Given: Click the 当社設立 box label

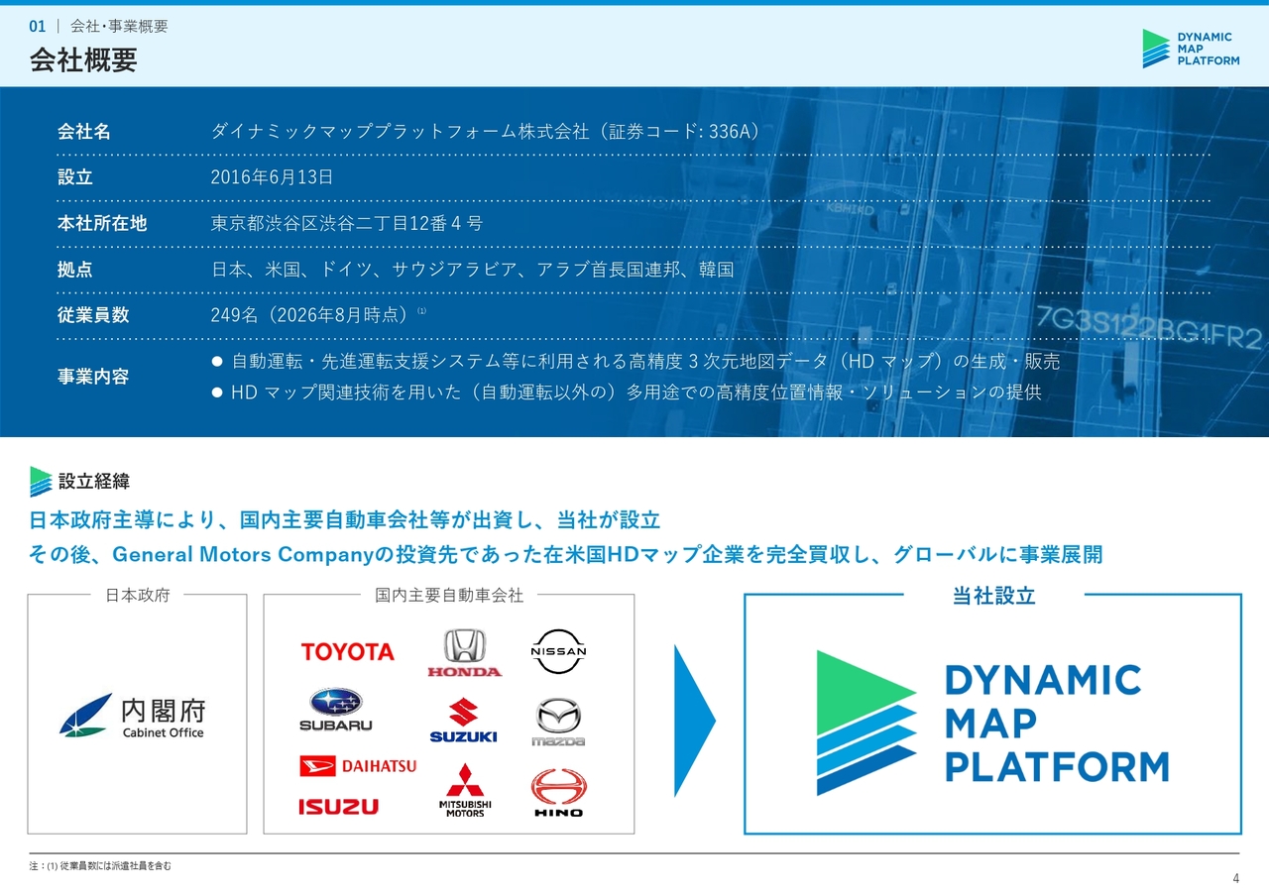Looking at the screenshot, I should [994, 596].
